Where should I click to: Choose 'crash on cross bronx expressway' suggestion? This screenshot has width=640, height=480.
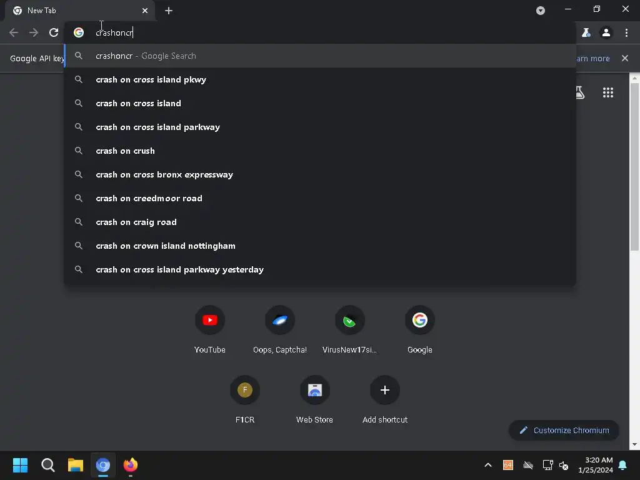point(320,174)
